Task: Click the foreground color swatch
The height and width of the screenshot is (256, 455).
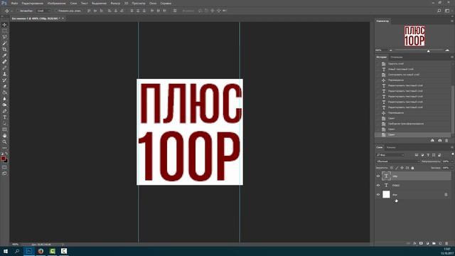Action: pyautogui.click(x=3, y=159)
